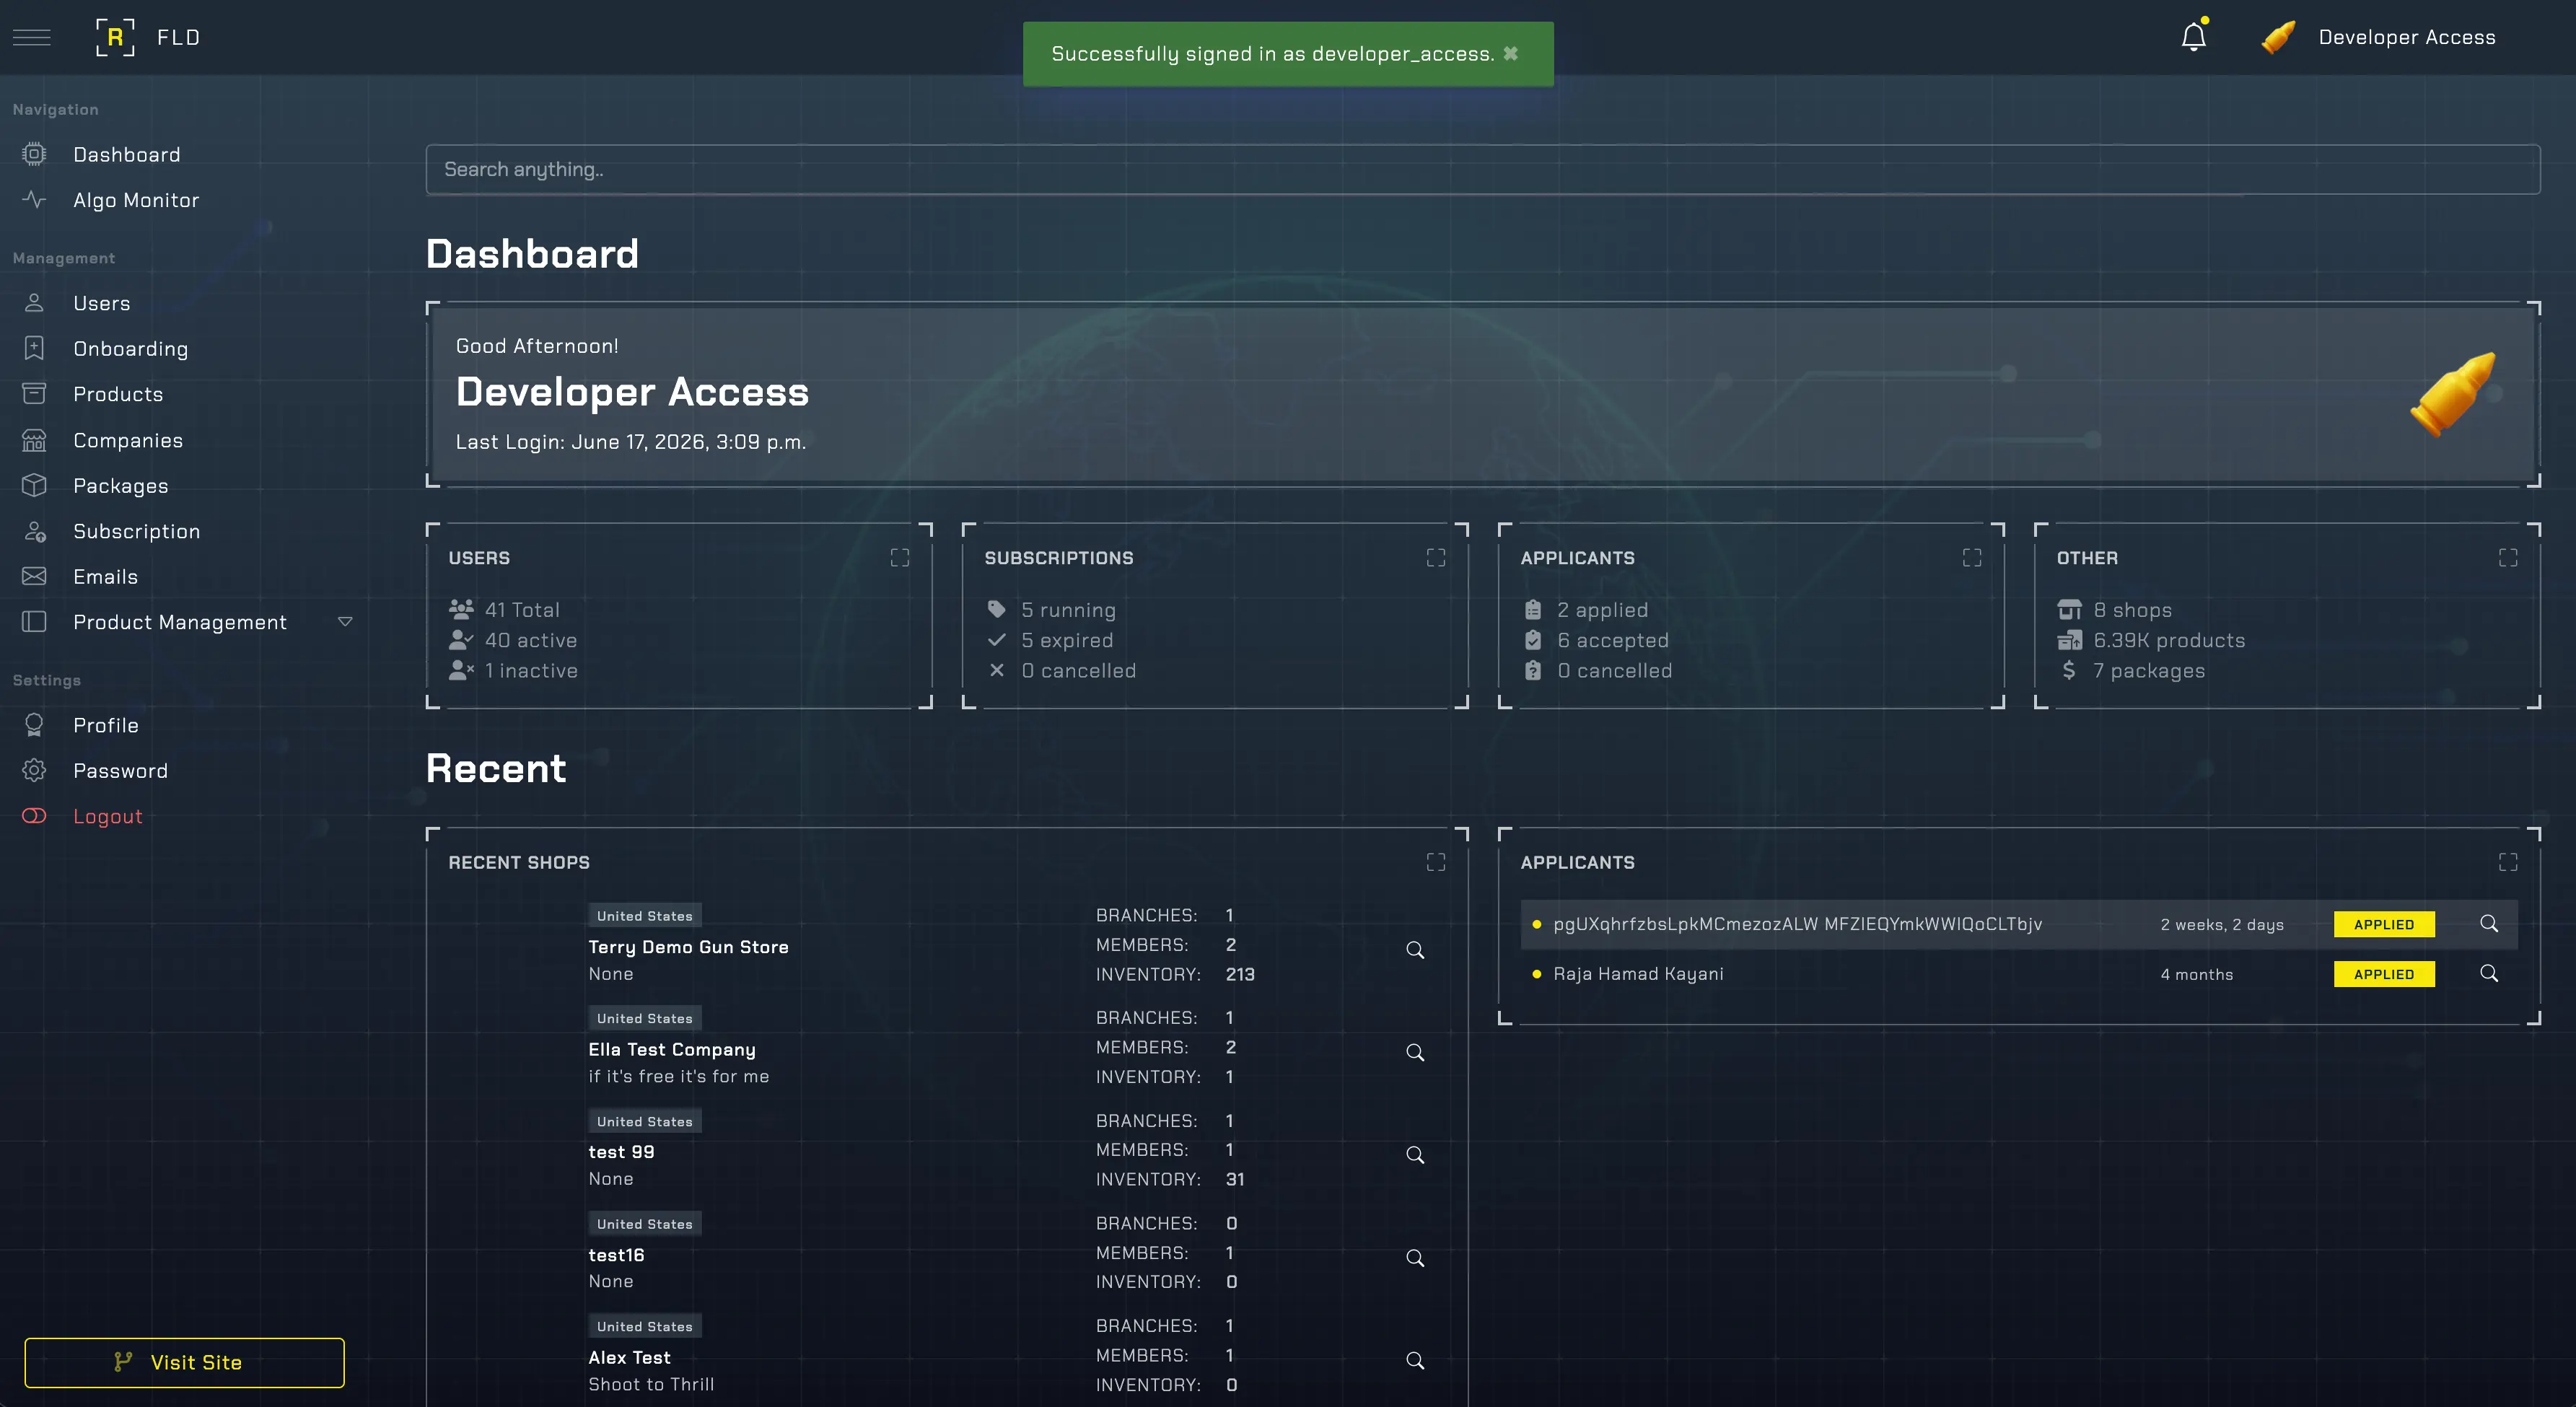2576x1407 pixels.
Task: Expand the Subscriptions card fullscreen icon
Action: tap(1435, 558)
